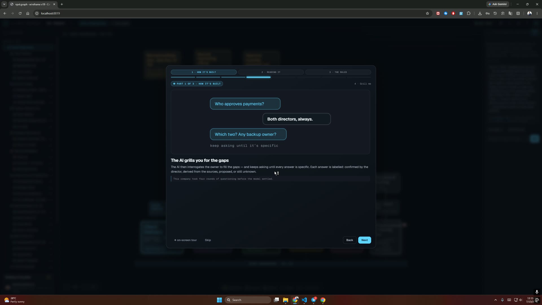Advance the tour with Next

tap(364, 240)
